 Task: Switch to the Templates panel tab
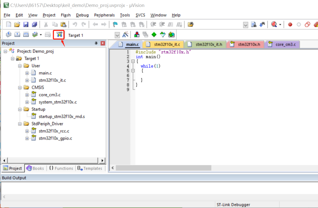(90, 168)
